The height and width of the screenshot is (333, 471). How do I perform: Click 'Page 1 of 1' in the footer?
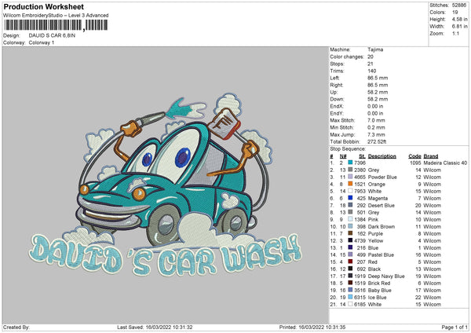coord(455,327)
